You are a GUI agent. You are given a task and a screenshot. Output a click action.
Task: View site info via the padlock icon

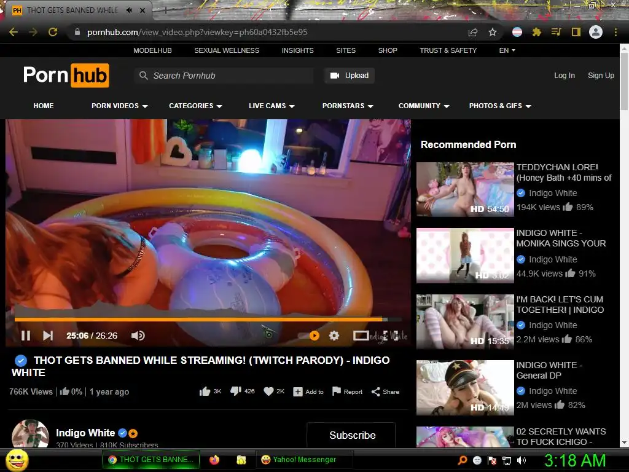tap(77, 32)
